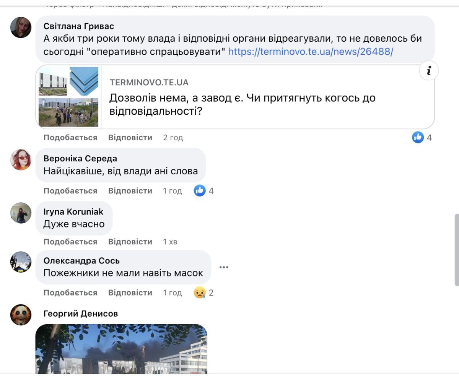Open Олександра Сось's profile avatar
The image size is (459, 382).
click(x=21, y=262)
